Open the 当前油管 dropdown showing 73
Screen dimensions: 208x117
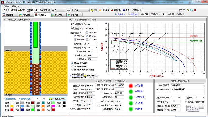(x=93, y=48)
